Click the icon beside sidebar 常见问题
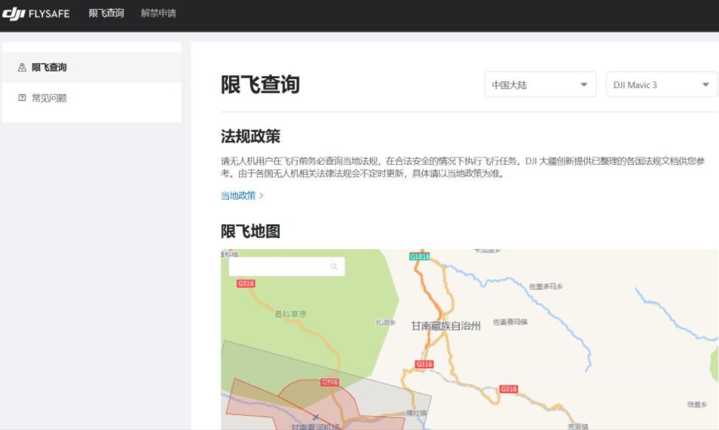The height and width of the screenshot is (430, 719). (x=22, y=98)
